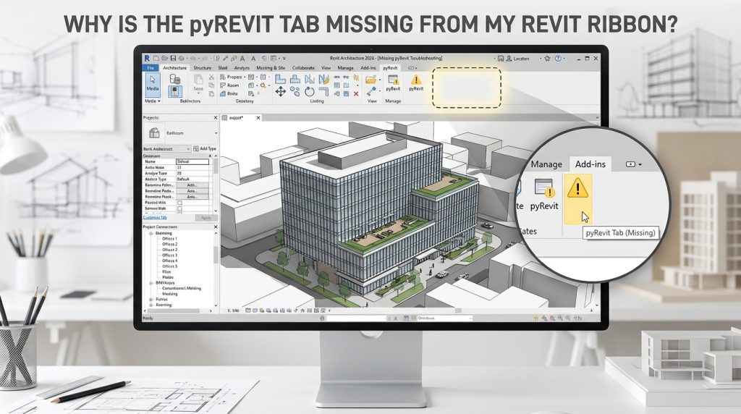The width and height of the screenshot is (741, 414).
Task: Expand the Roonting tree node
Action: pyautogui.click(x=151, y=305)
